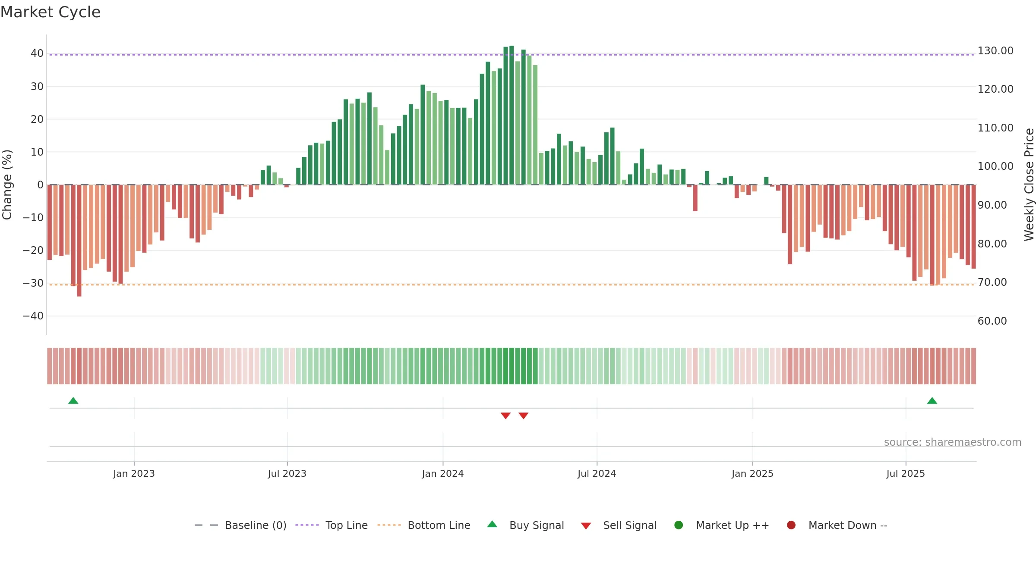Click the Buy Signal triangle after Jul 2025

tap(932, 401)
